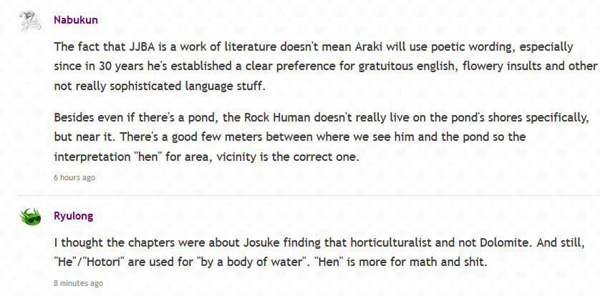Click Ryulong's comment text body
The image size is (600, 296).
click(x=319, y=253)
